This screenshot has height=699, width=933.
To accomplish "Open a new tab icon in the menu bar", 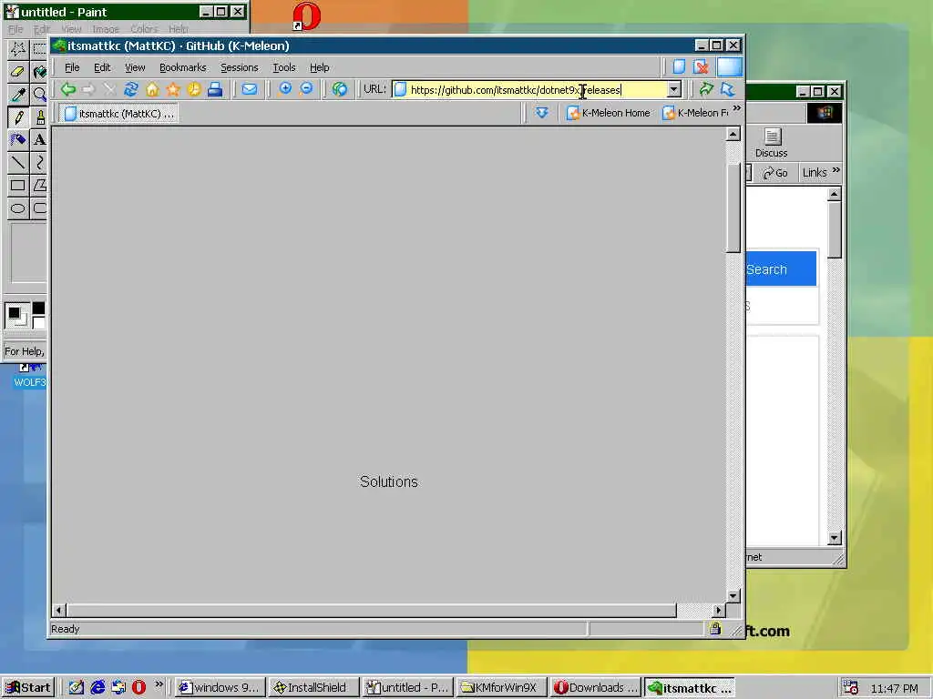I will click(x=679, y=66).
